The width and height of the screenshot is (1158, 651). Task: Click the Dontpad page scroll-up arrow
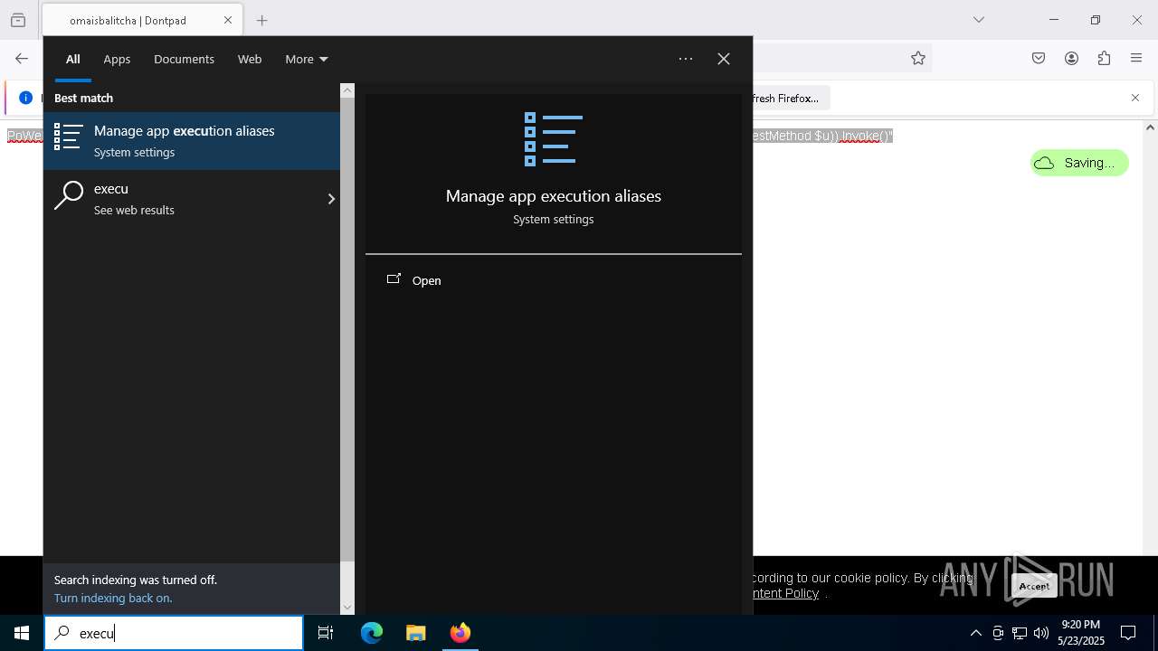click(1151, 127)
